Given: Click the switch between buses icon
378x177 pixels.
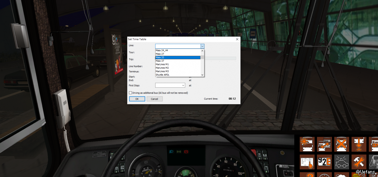Looking at the screenshot, I should click(324, 144).
